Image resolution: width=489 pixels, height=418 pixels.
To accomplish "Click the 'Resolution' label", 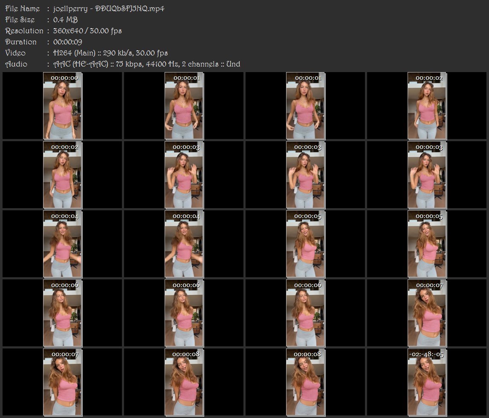I will pos(24,31).
